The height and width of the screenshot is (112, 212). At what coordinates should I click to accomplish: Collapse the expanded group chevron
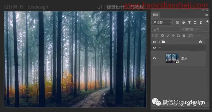160,47
